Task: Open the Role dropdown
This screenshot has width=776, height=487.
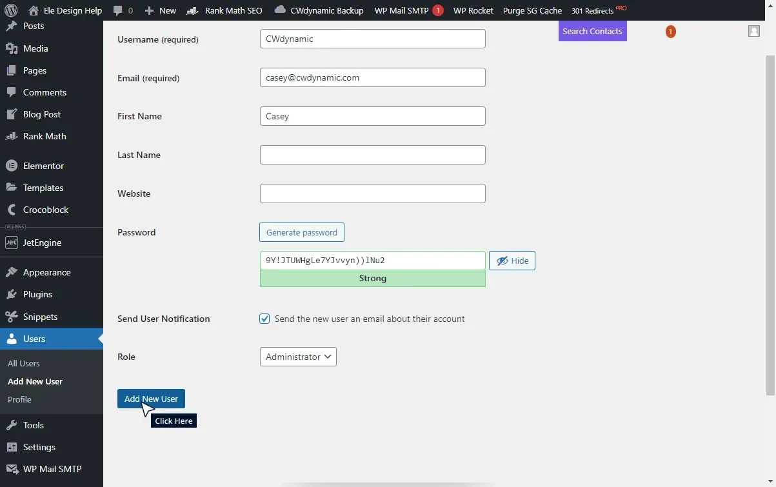Action: pos(297,357)
